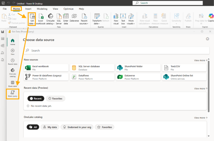Click View more for New sources

[201, 60]
